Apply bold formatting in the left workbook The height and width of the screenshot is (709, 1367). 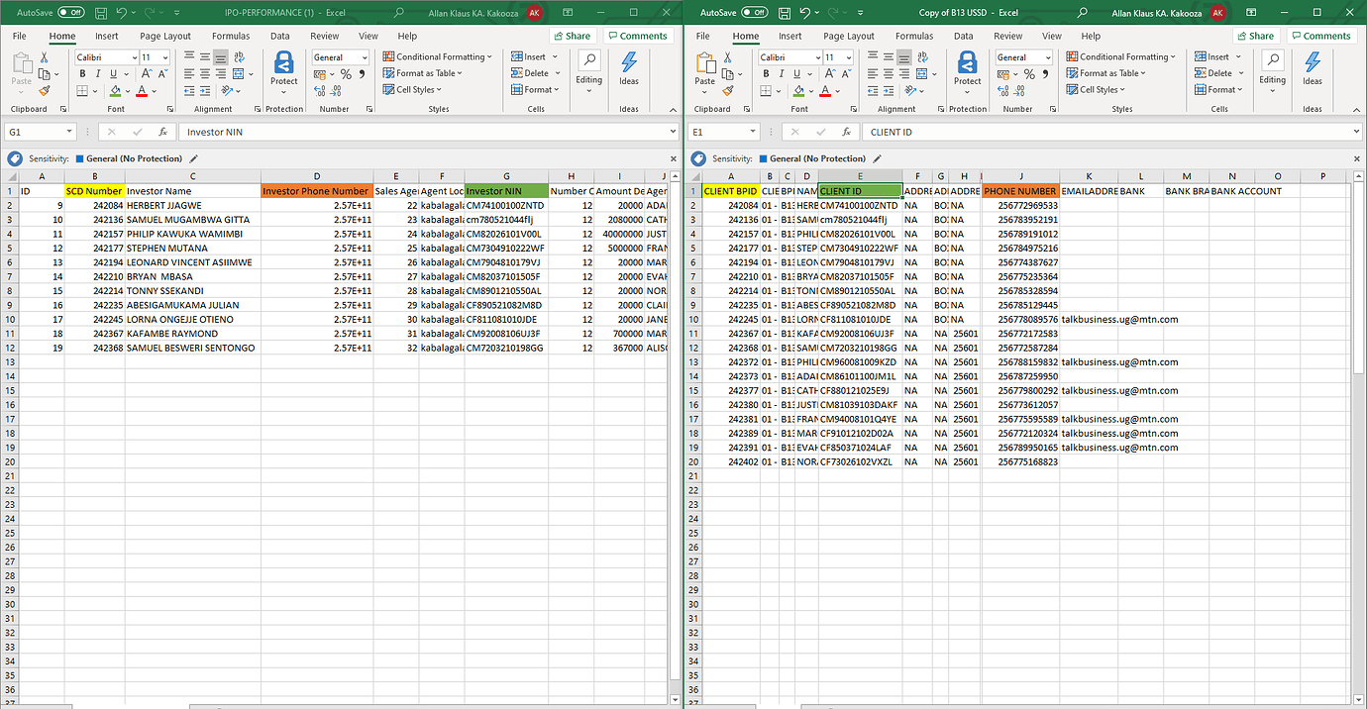(x=83, y=73)
